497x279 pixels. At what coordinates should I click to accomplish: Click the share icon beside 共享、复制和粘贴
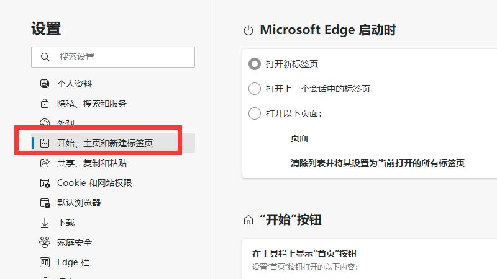pos(45,163)
